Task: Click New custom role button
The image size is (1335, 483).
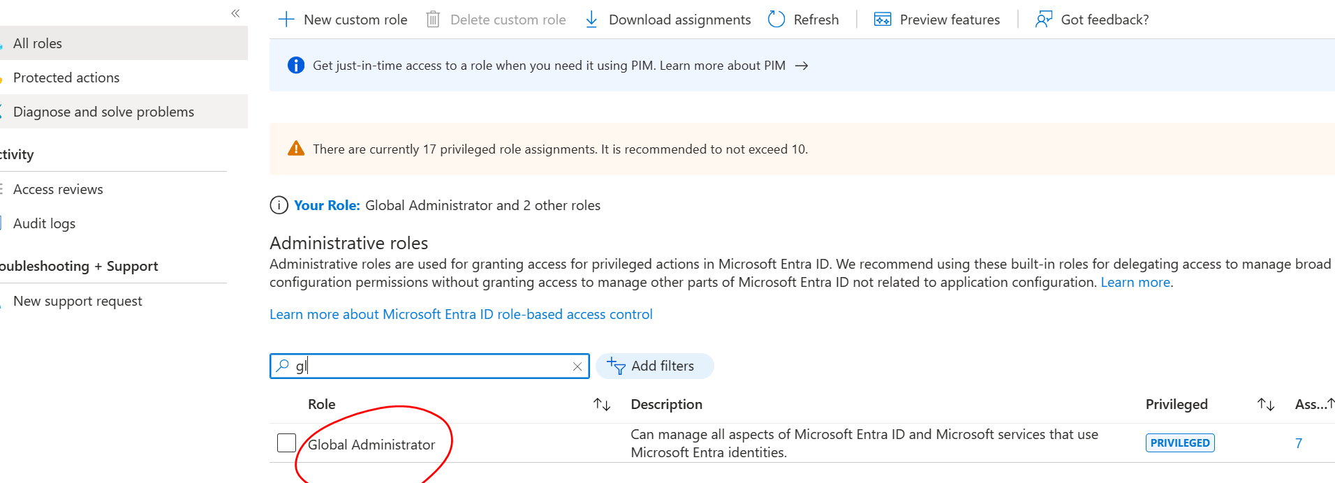Action: click(343, 20)
